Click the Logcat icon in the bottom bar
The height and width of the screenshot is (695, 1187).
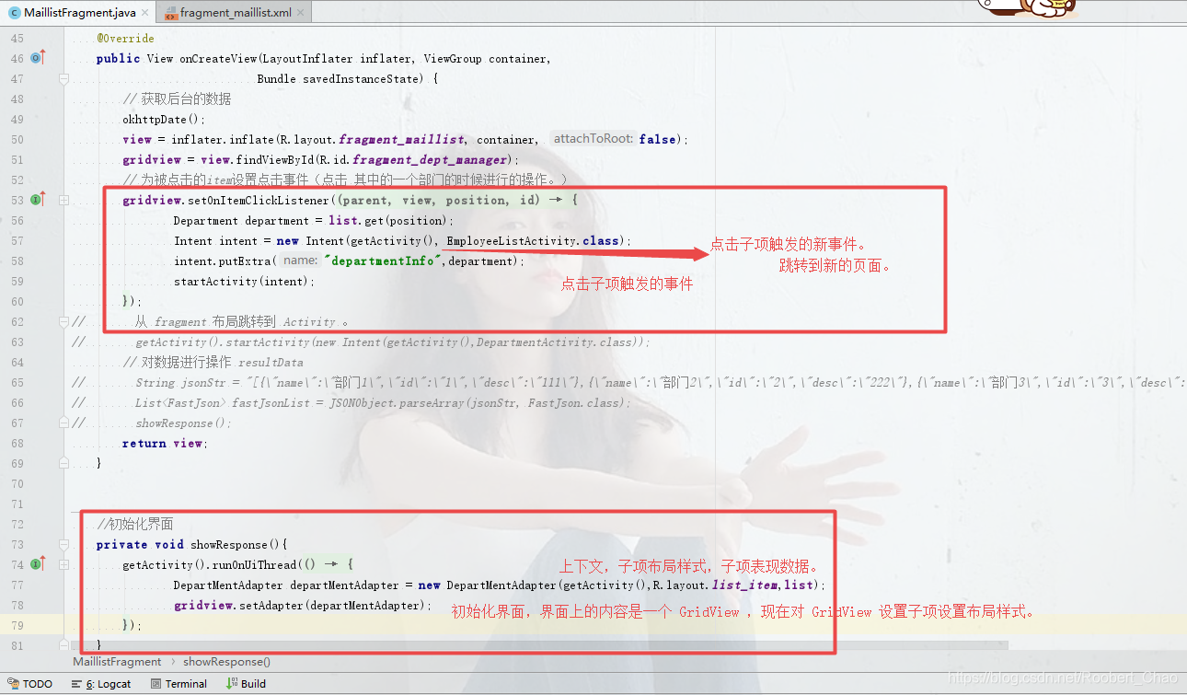point(77,684)
